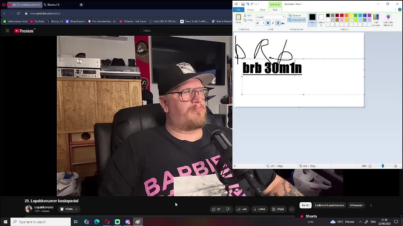Click the Windows taskbar search box
This screenshot has height=226, width=403.
point(41,222)
